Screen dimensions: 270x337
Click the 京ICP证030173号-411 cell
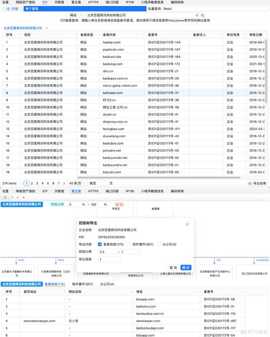click(164, 129)
